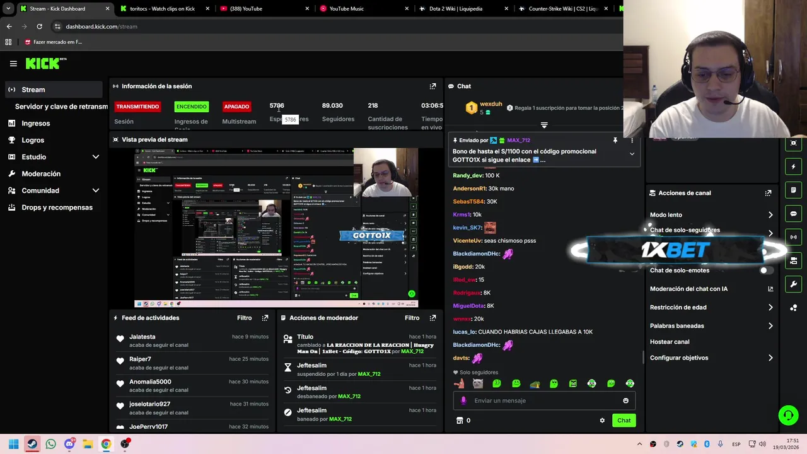Expand the Comunidad sidebar section
807x454 pixels.
(96, 190)
